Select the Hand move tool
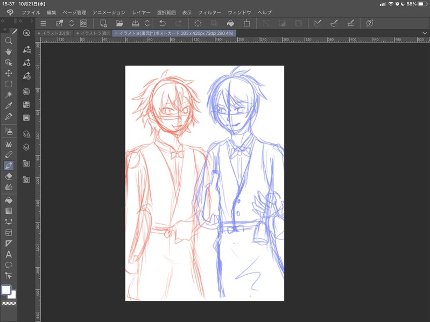Viewport: 430px width, 322px height. (9, 52)
